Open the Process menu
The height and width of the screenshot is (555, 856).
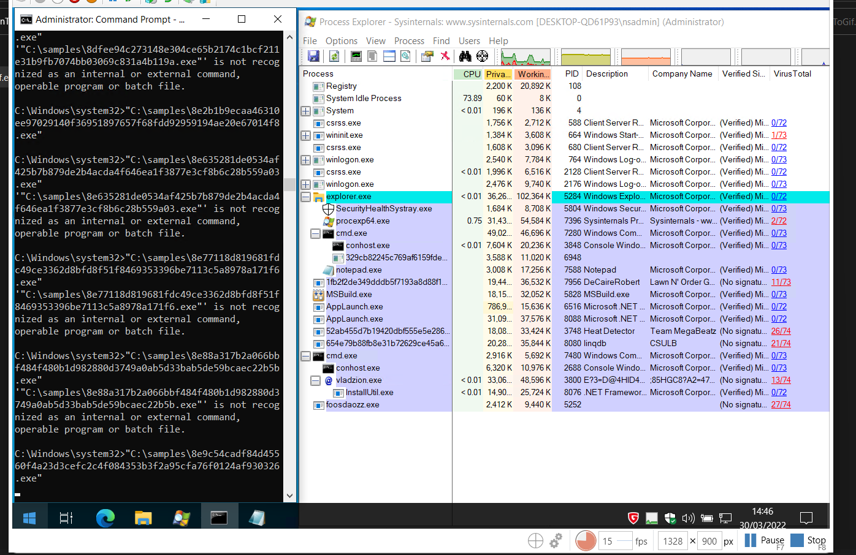coord(409,41)
